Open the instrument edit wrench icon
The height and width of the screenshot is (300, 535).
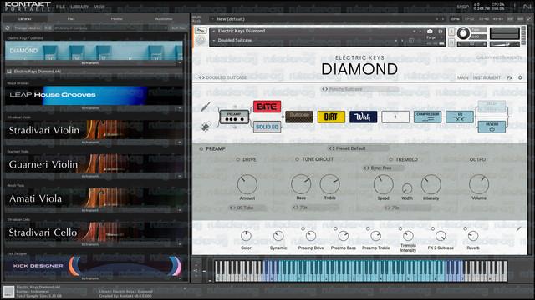point(201,31)
